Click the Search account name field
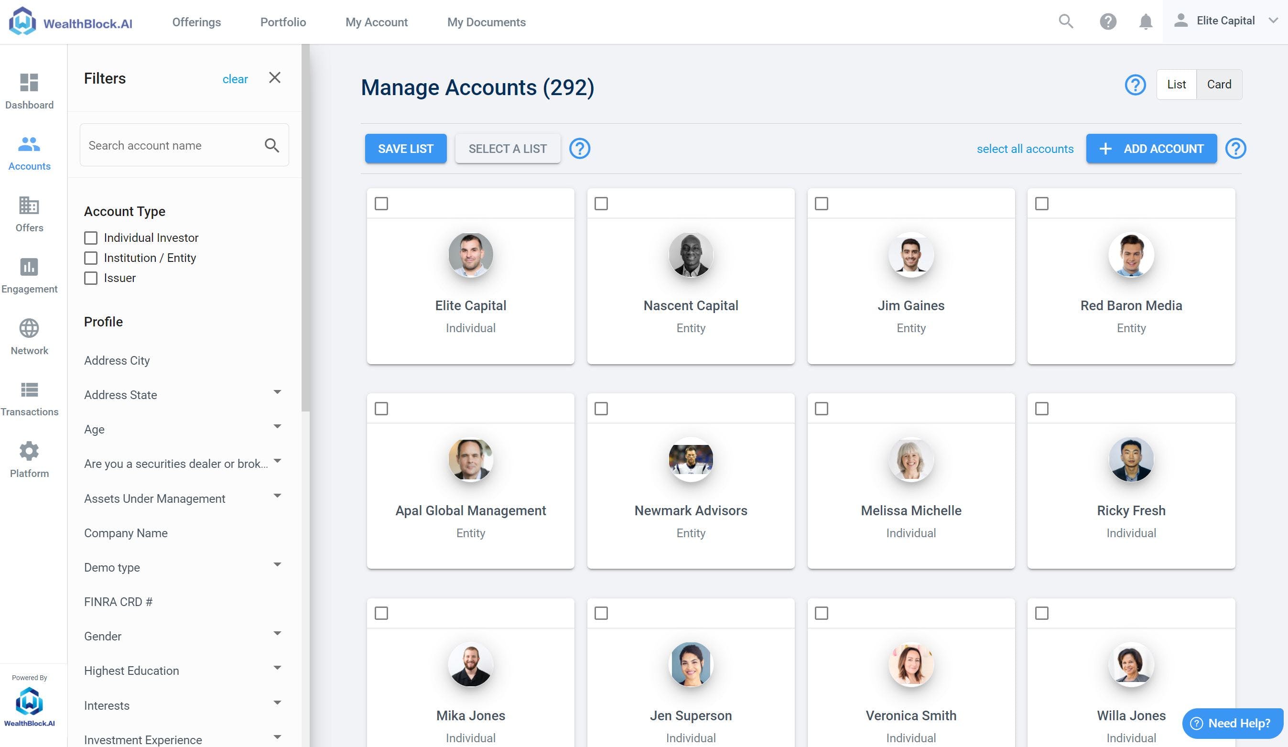 coord(171,146)
